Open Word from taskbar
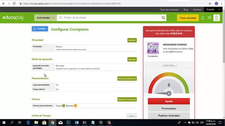Screen dimensions: 225x126 click(x=77, y=122)
